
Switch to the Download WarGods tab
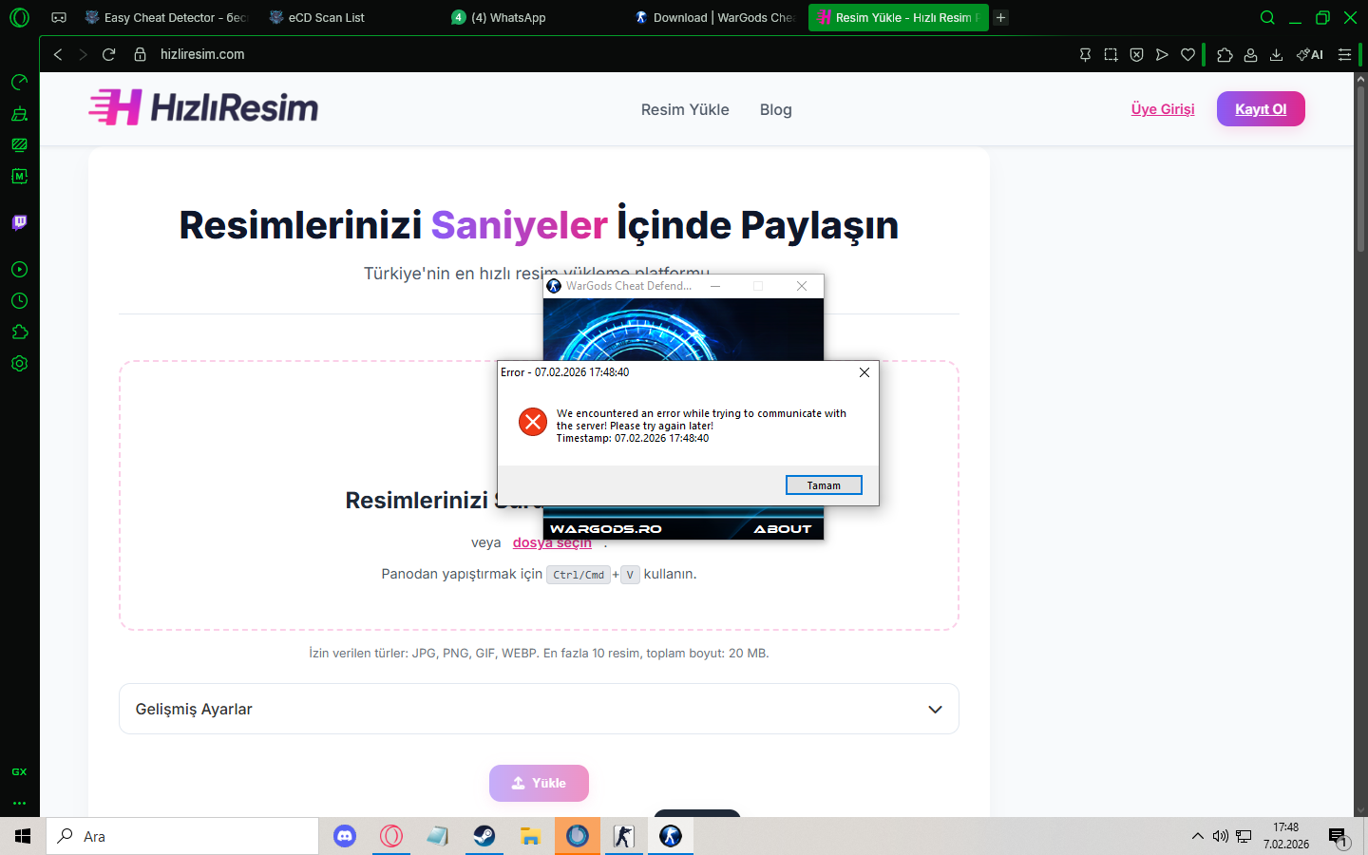[x=716, y=17]
